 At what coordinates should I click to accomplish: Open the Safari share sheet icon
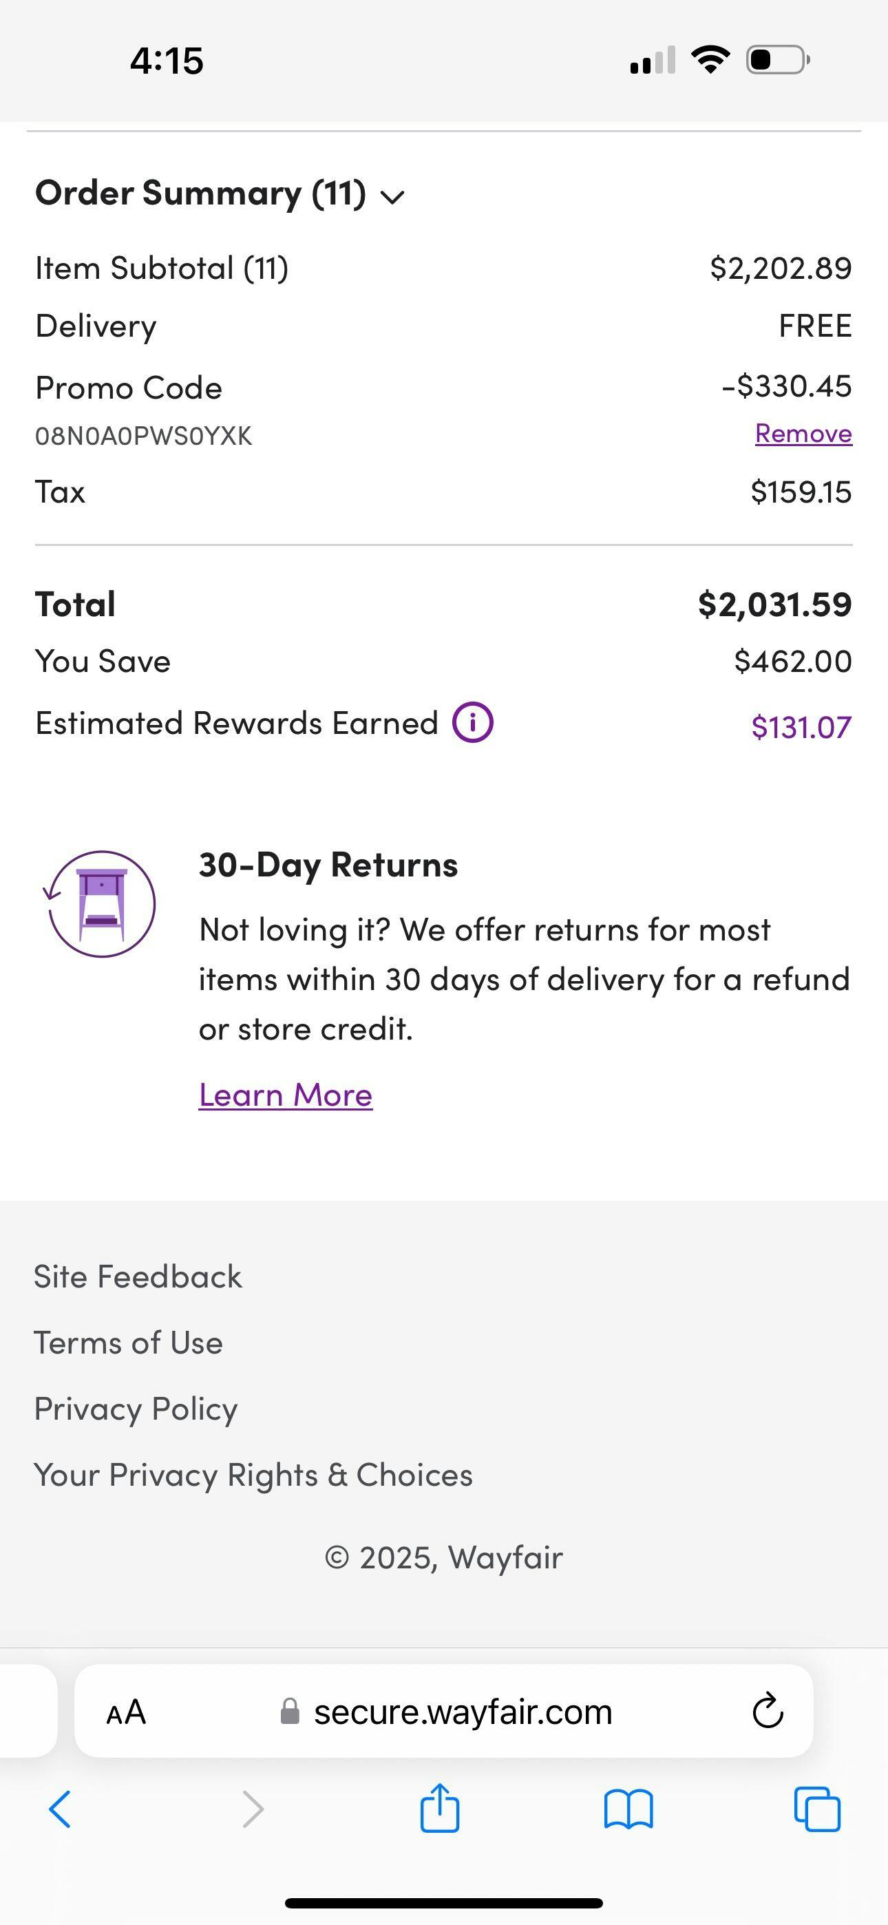tap(439, 1809)
